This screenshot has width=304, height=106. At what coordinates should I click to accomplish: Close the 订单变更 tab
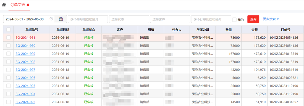(28, 5)
